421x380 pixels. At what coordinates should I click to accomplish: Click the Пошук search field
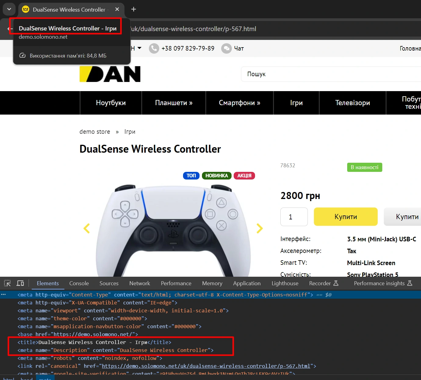[329, 74]
